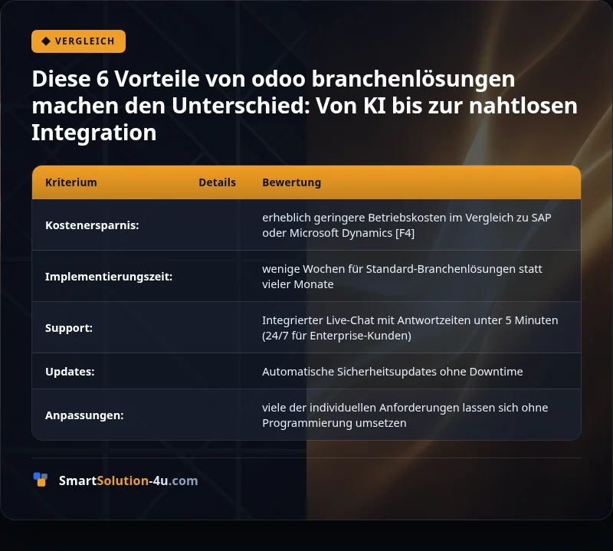Click text 'wenige Wochen für Standard-Branchenlösungen'
Image resolution: width=613 pixels, height=551 pixels.
(x=402, y=277)
